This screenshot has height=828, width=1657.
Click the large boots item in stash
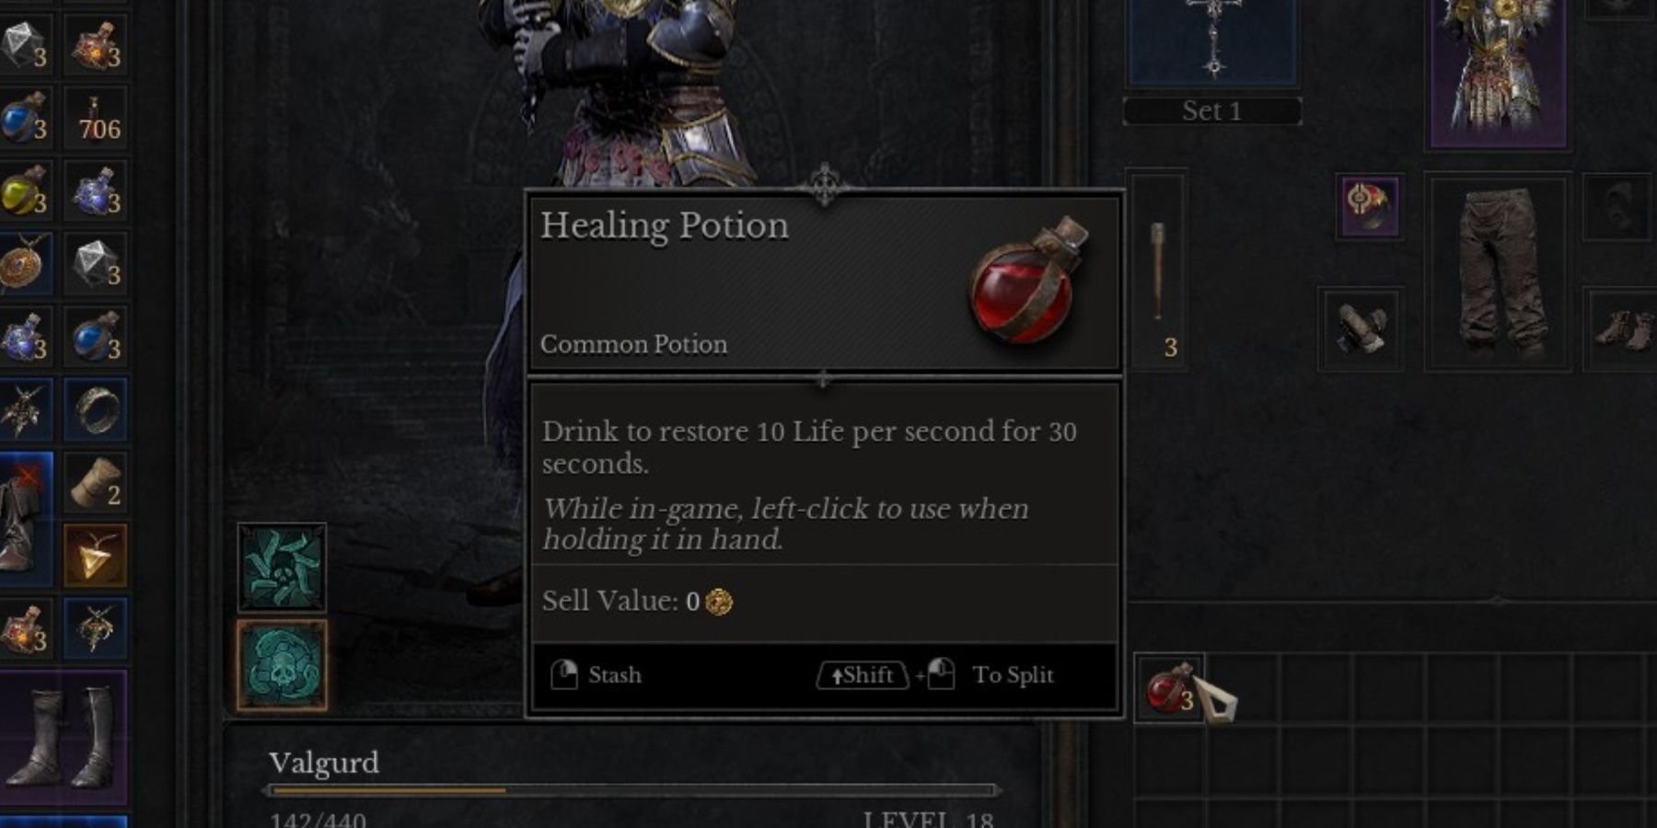64,738
